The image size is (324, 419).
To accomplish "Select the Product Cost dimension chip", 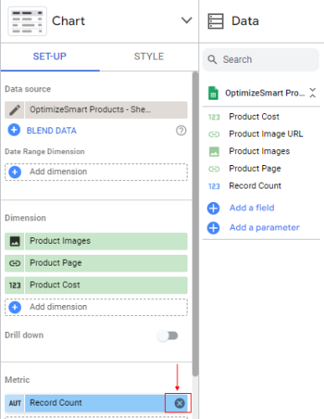I will click(106, 285).
